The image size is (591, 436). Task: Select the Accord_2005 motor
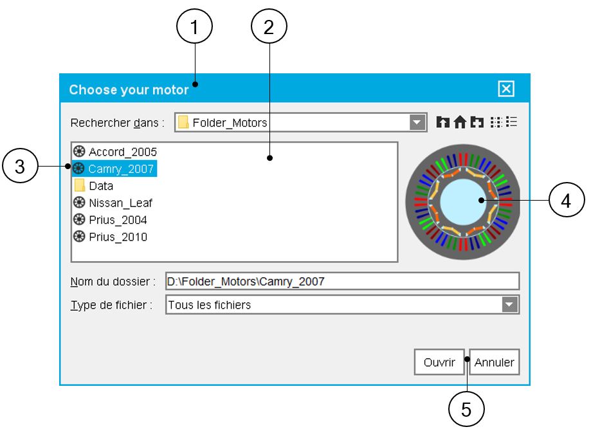click(x=122, y=152)
